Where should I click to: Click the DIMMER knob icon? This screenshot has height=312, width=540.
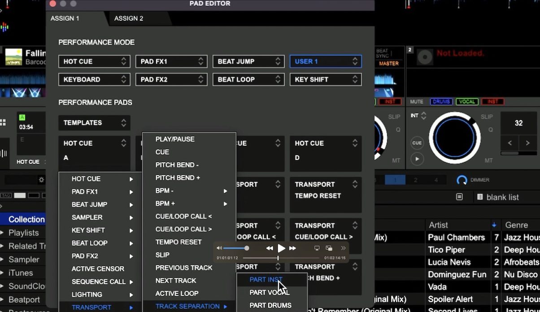coord(462,180)
